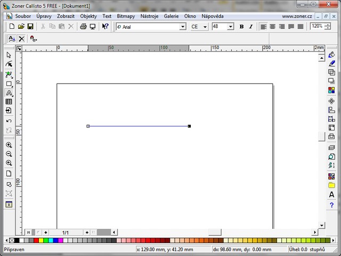Zoom out with the minus magnifier
The height and width of the screenshot is (256, 341).
coord(9,154)
